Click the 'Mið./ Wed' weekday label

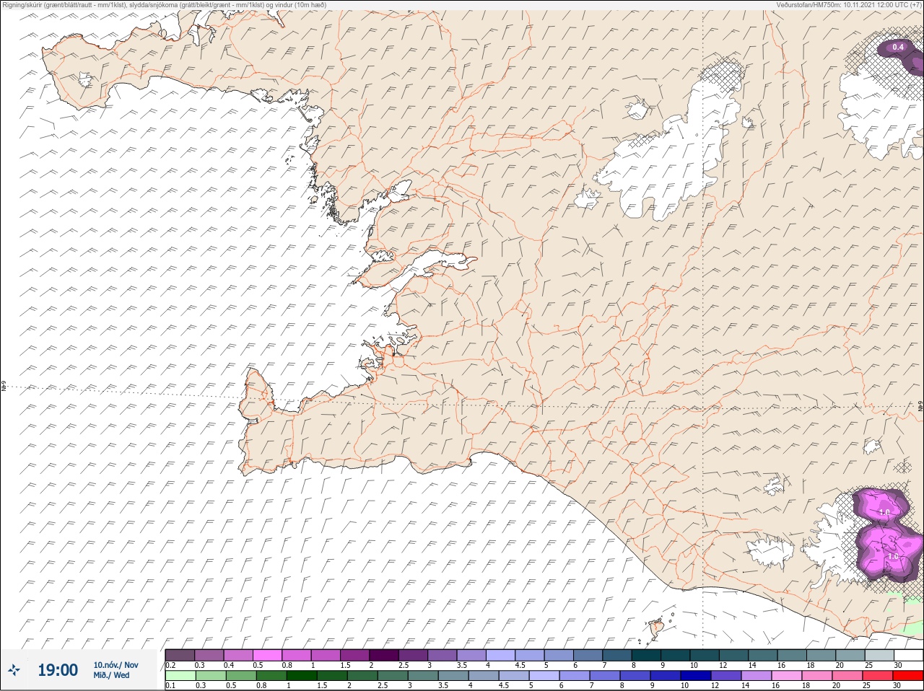pyautogui.click(x=112, y=675)
